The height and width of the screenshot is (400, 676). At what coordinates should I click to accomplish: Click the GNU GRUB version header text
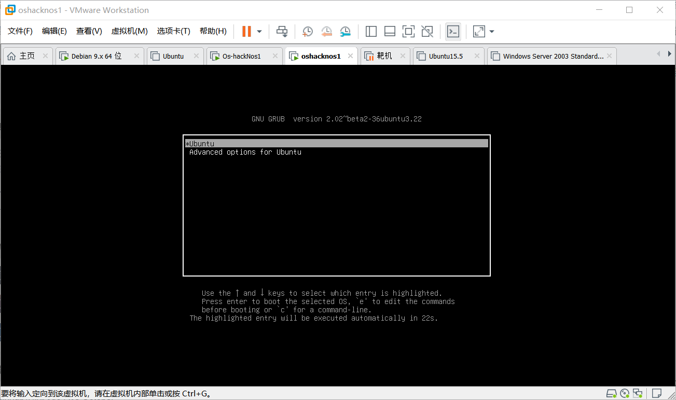click(337, 119)
